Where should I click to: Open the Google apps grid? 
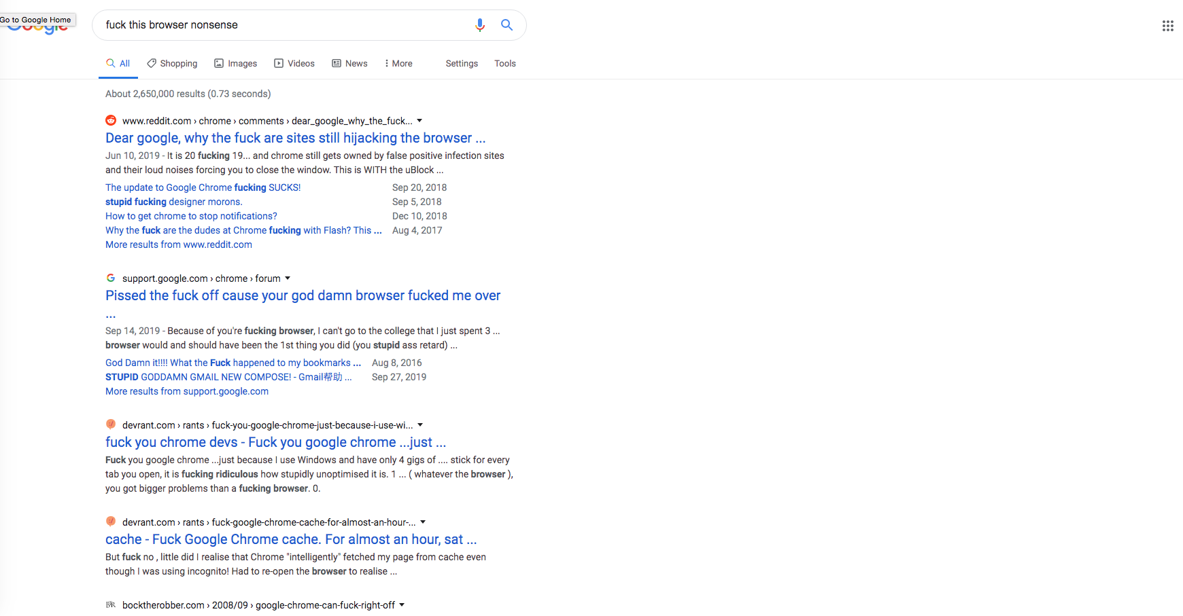click(x=1167, y=26)
